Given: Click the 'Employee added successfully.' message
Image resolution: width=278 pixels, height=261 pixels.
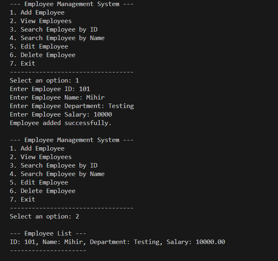Looking at the screenshot, I should [x=61, y=123].
